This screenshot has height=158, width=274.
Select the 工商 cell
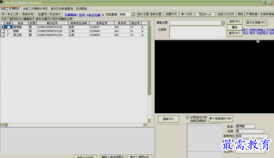click(x=79, y=31)
